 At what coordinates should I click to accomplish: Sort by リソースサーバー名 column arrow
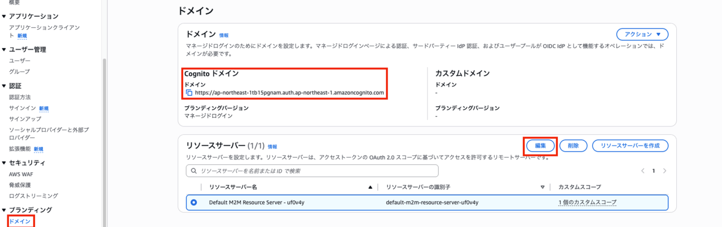370,187
